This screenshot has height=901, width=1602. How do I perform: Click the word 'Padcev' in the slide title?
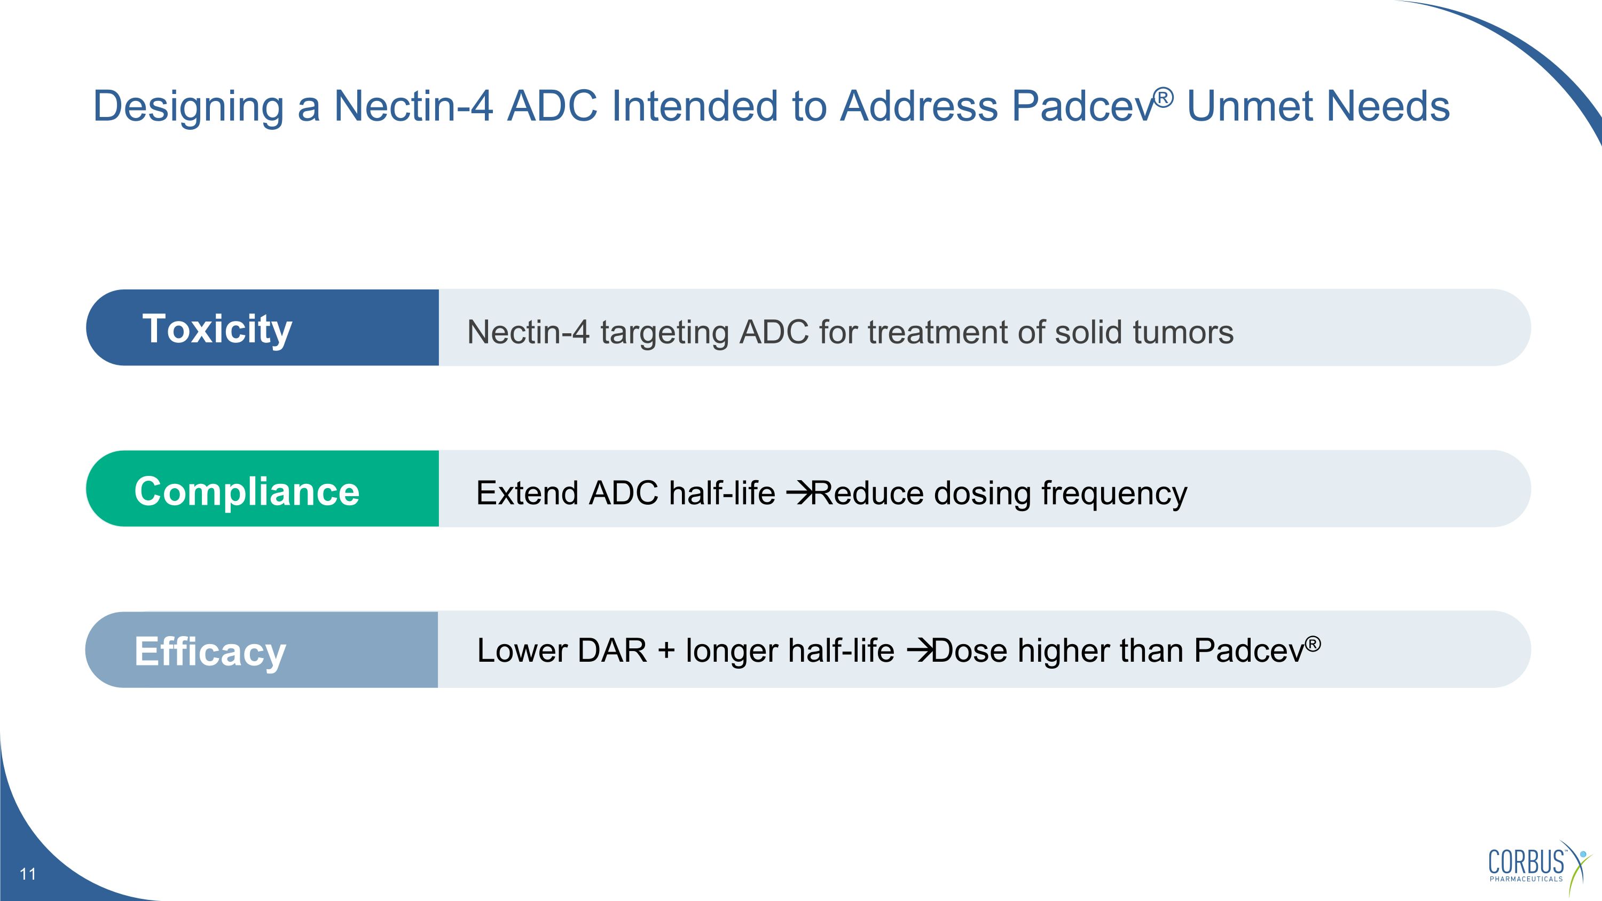tap(1082, 106)
